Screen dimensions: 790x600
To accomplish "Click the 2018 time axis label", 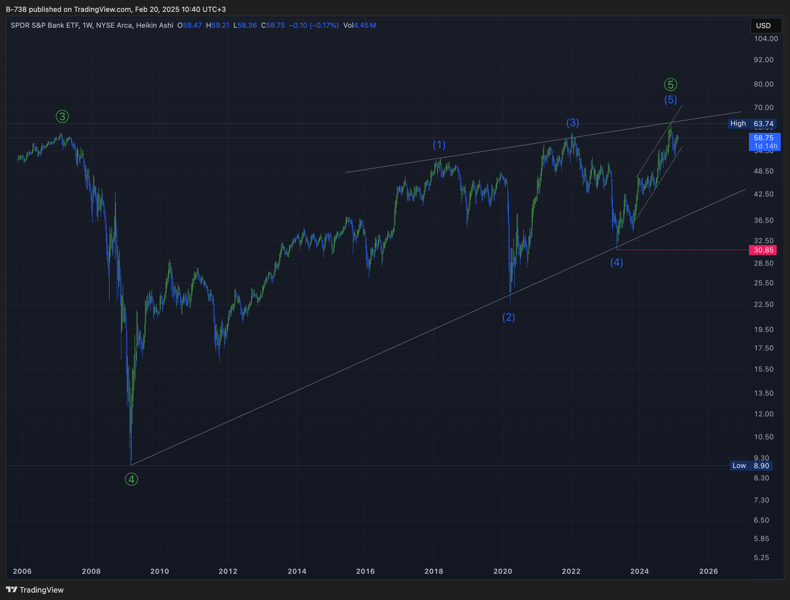I will tap(434, 571).
